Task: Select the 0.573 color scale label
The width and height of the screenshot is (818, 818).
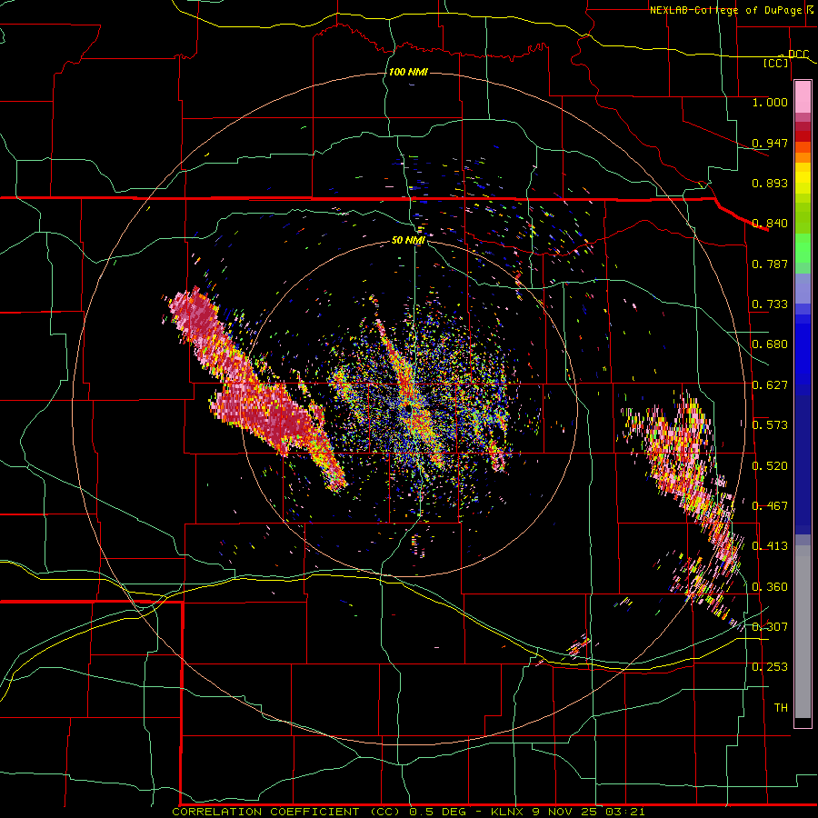Action: pyautogui.click(x=770, y=425)
